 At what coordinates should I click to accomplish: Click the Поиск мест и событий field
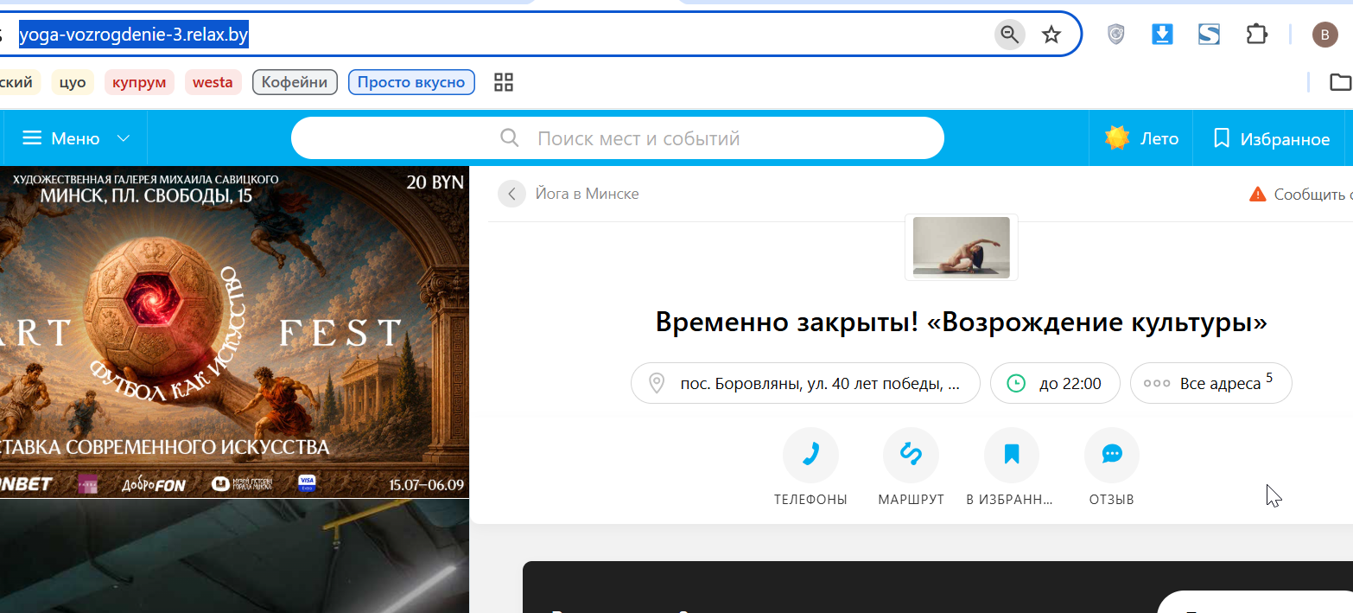(617, 138)
